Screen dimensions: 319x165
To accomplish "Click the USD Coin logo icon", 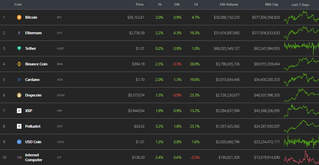I will pyautogui.click(x=19, y=142).
